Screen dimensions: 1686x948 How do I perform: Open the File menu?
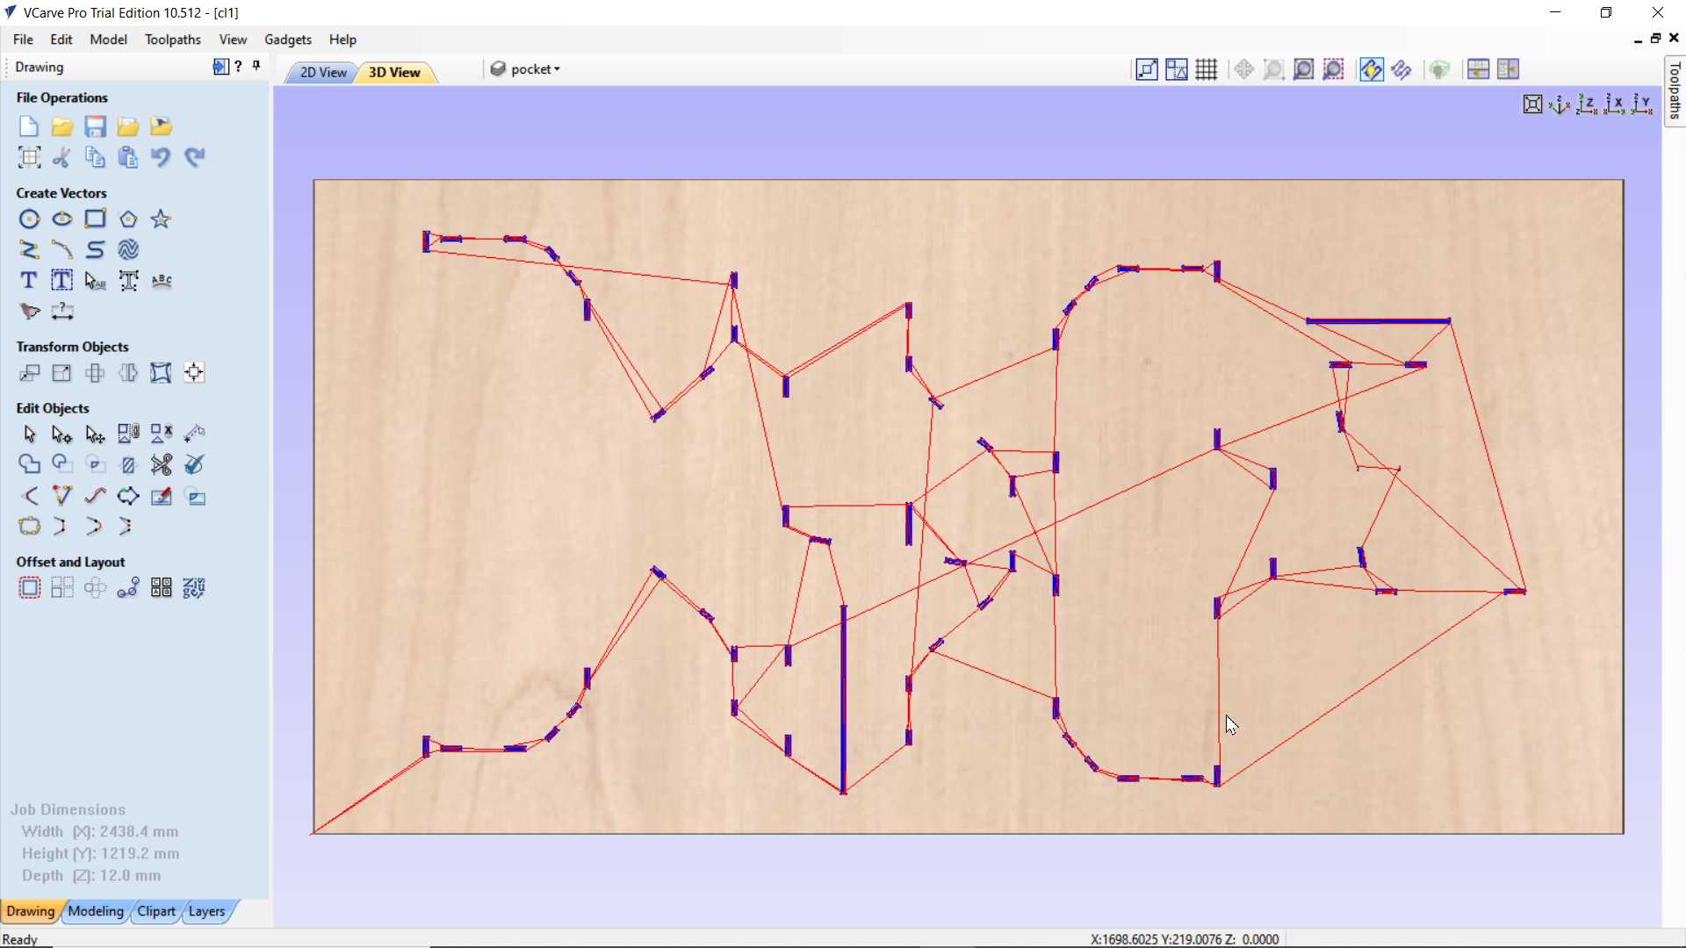[x=23, y=39]
